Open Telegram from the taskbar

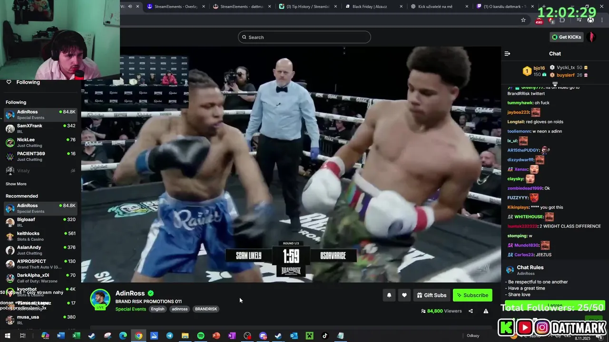[169, 336]
